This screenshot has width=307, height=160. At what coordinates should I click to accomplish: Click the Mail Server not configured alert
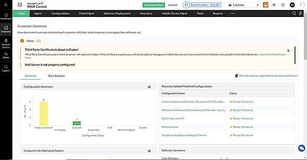pos(50,65)
